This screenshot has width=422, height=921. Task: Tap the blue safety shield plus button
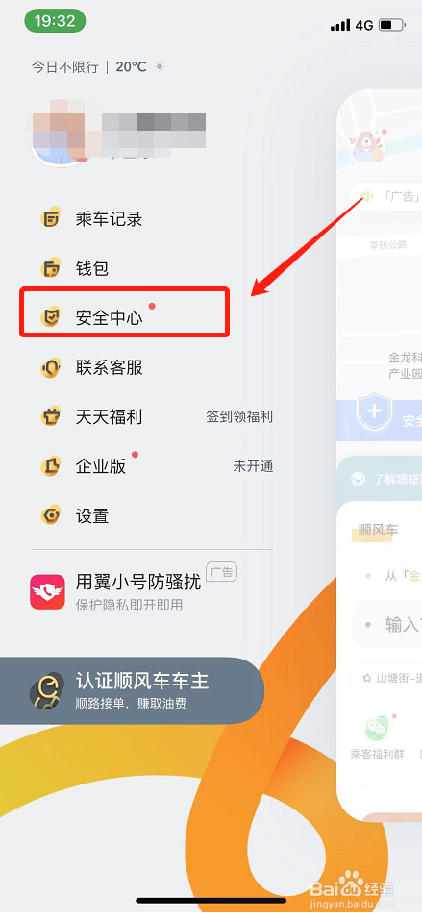[x=375, y=412]
